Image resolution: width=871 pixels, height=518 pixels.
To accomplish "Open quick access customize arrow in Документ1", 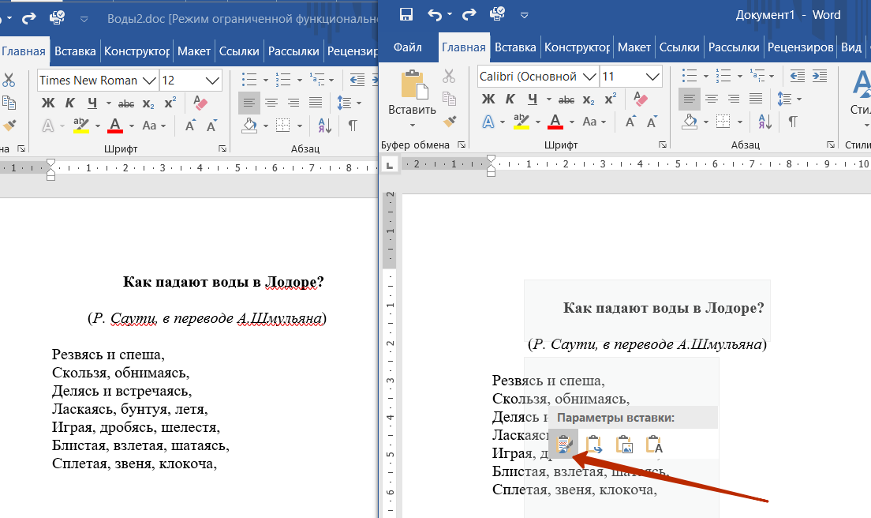I will 524,15.
